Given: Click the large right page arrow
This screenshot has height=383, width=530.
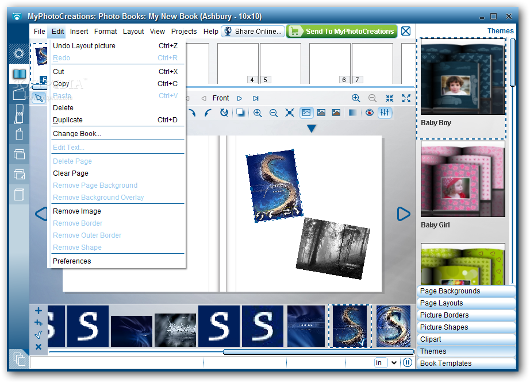Looking at the screenshot, I should point(403,214).
